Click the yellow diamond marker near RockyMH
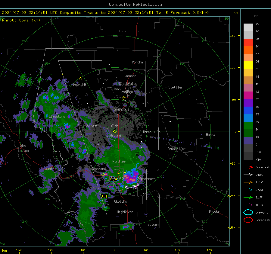271x254 pixels. point(80,79)
